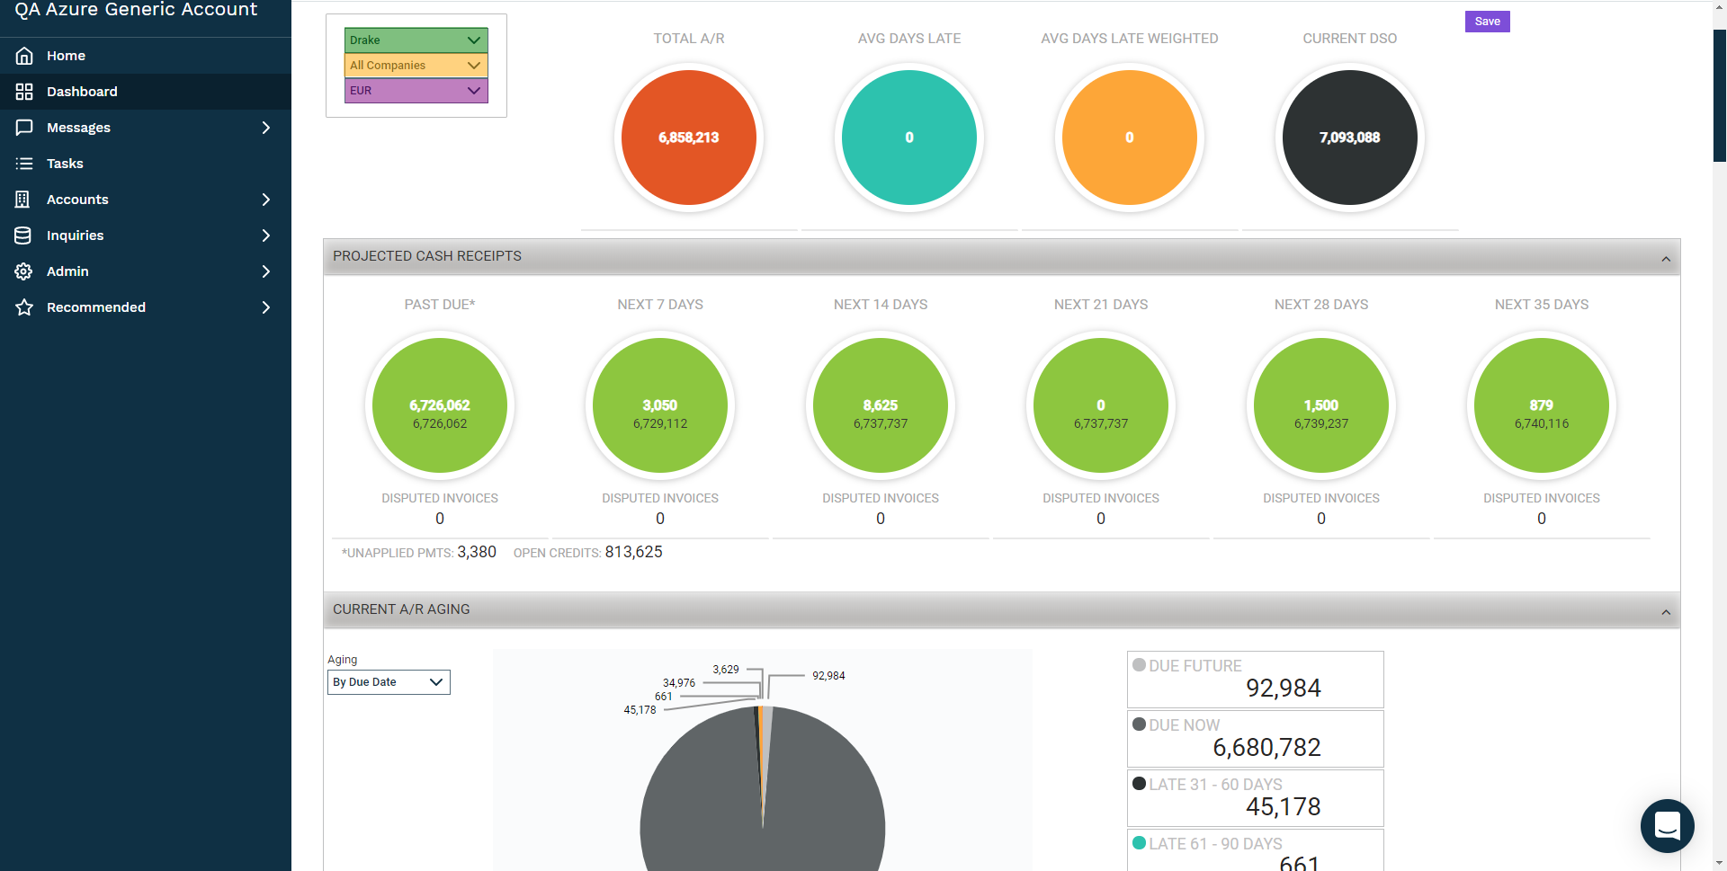Open the chat widget bubble

1667,825
